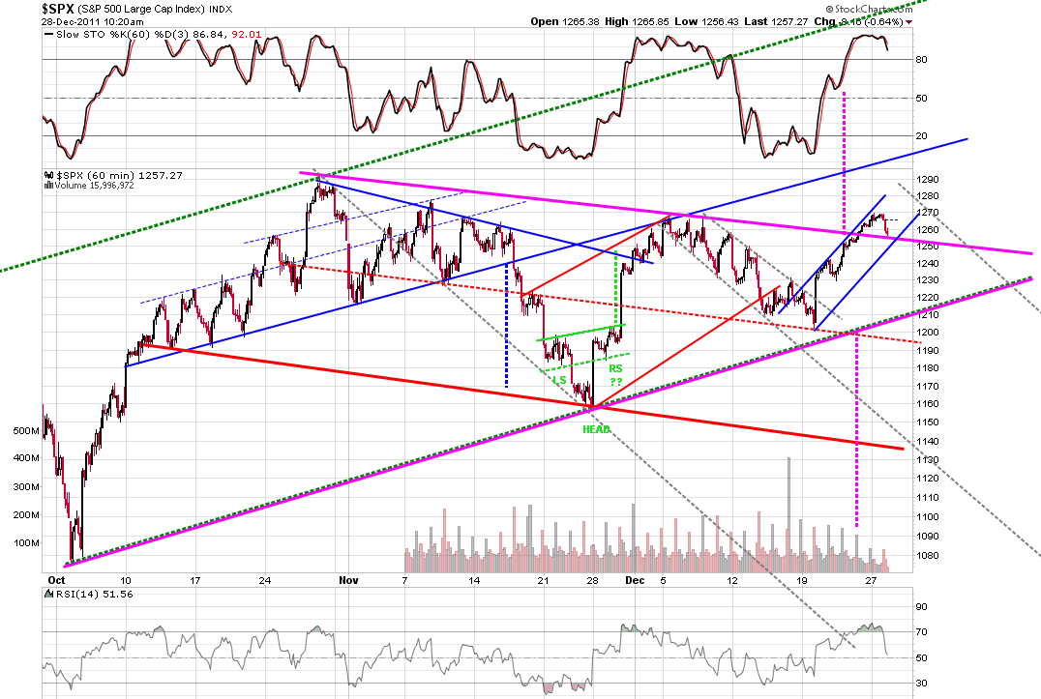Click the RSI(14) 51.56 label

point(94,595)
